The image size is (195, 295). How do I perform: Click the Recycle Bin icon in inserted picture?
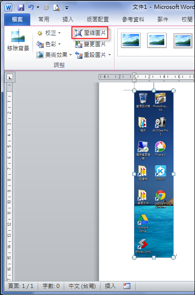143,98
